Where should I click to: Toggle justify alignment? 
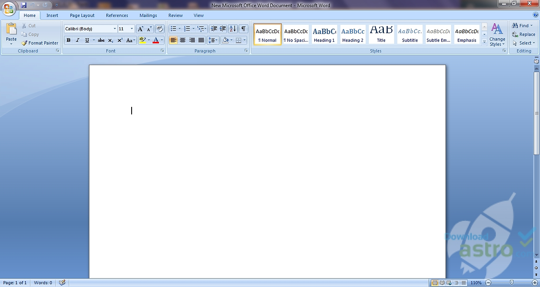(201, 40)
